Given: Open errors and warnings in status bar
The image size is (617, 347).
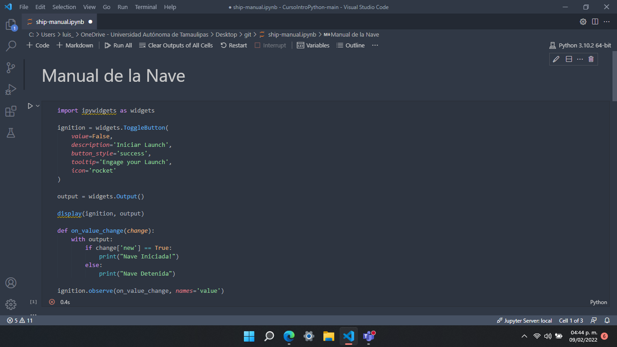Looking at the screenshot, I should tap(20, 321).
